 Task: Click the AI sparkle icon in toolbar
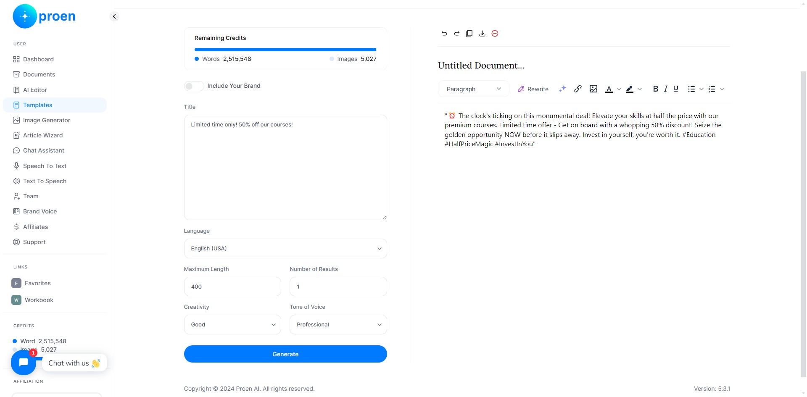pyautogui.click(x=562, y=89)
